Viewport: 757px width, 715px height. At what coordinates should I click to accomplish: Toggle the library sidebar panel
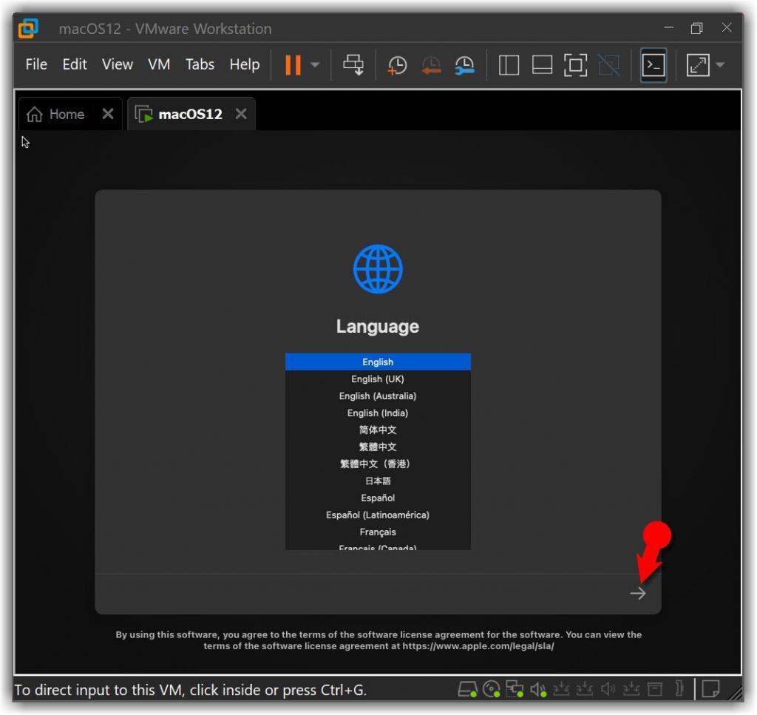[509, 65]
